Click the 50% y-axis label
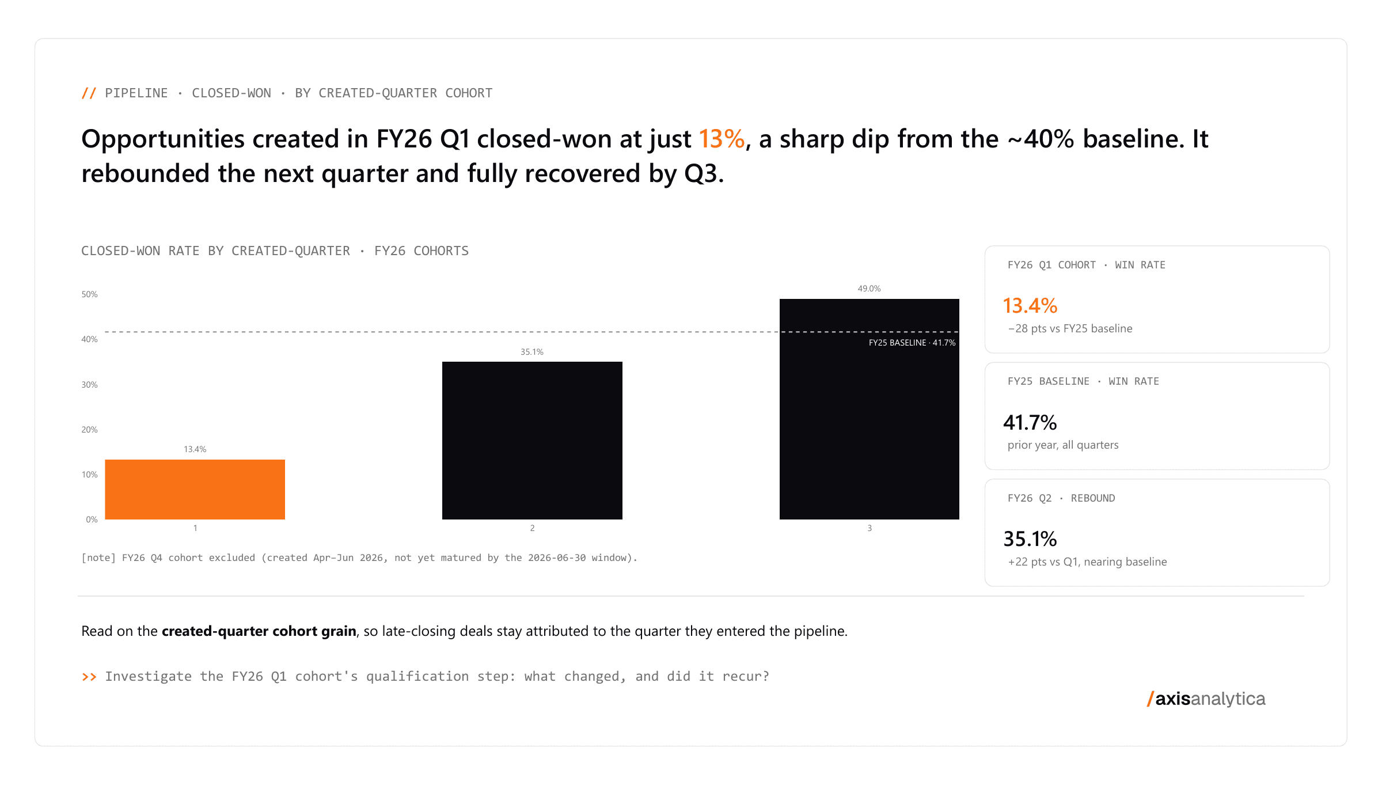Viewport: 1382px width, 785px height. pyautogui.click(x=89, y=294)
